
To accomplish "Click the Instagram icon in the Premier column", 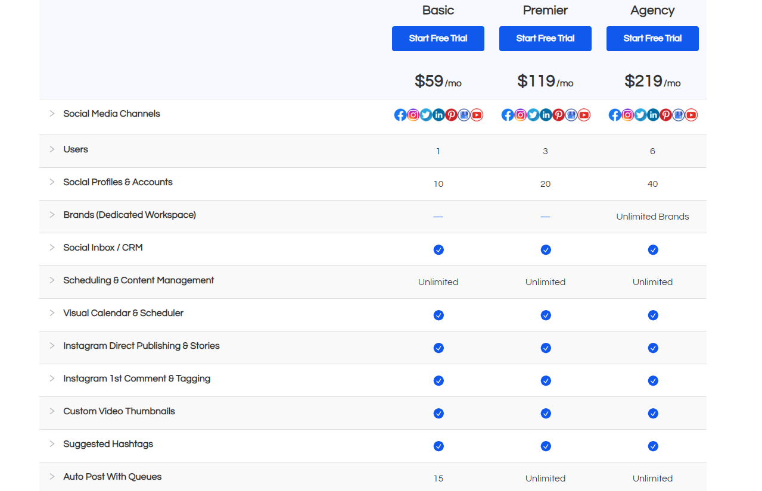I will [x=521, y=115].
